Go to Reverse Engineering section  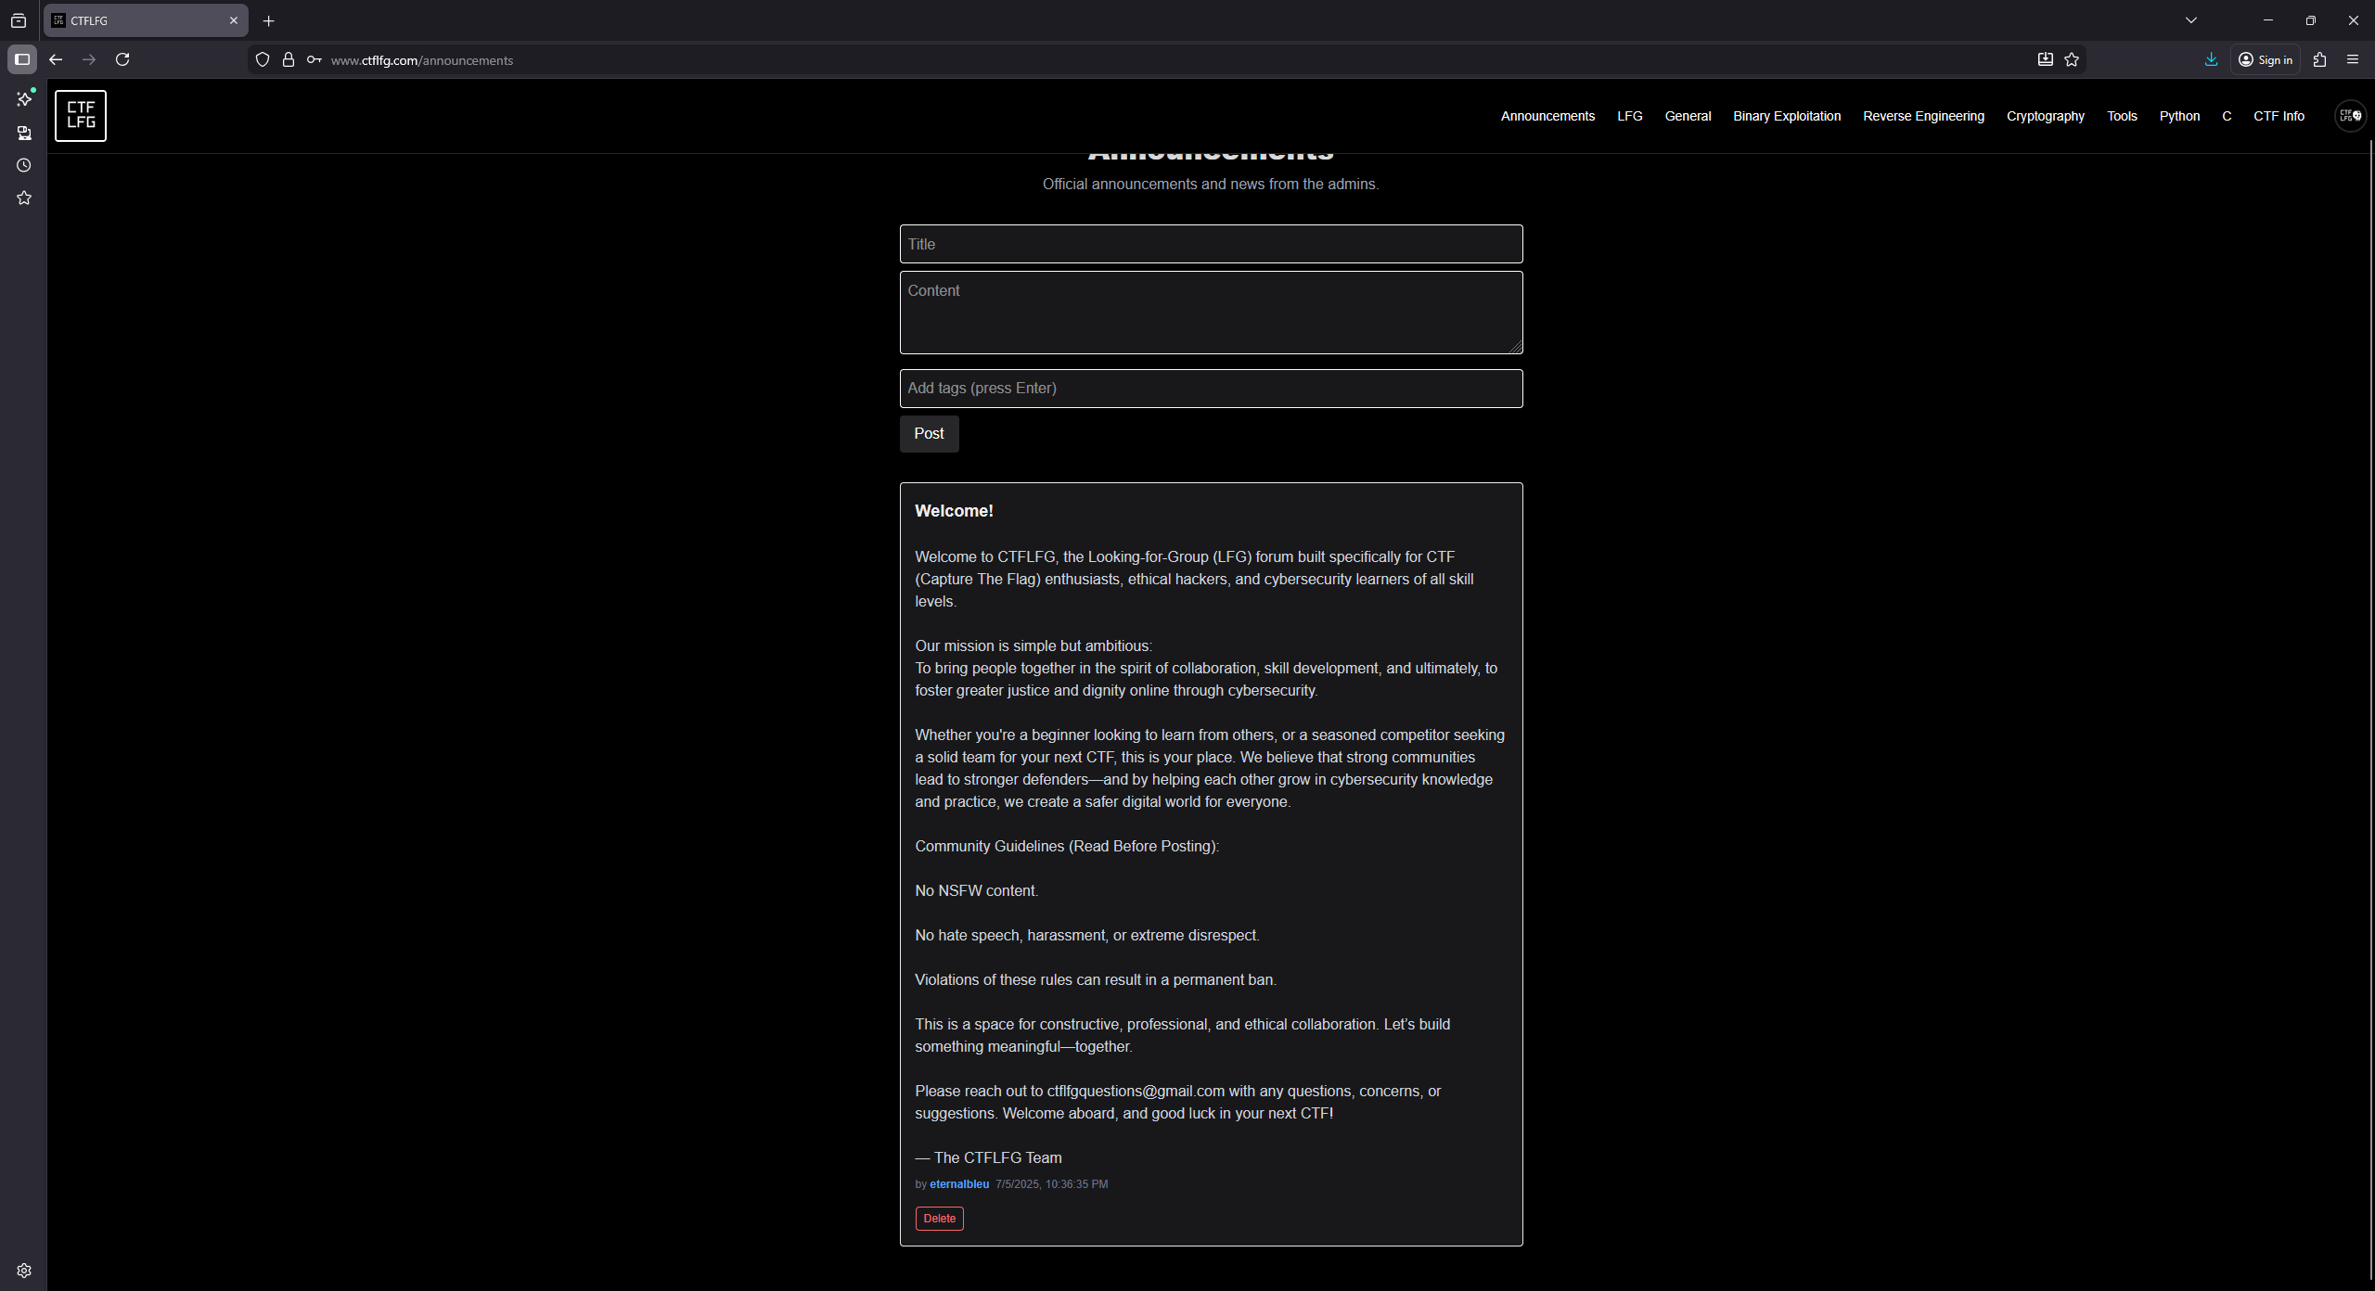tap(1923, 116)
